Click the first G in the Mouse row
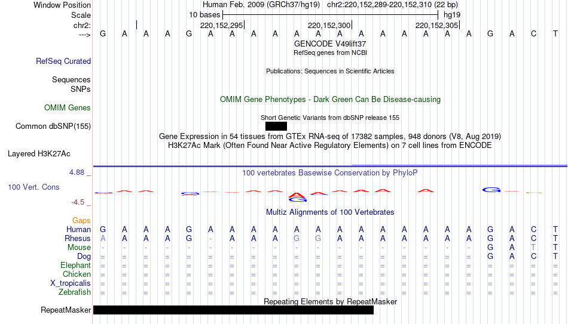 [490, 248]
